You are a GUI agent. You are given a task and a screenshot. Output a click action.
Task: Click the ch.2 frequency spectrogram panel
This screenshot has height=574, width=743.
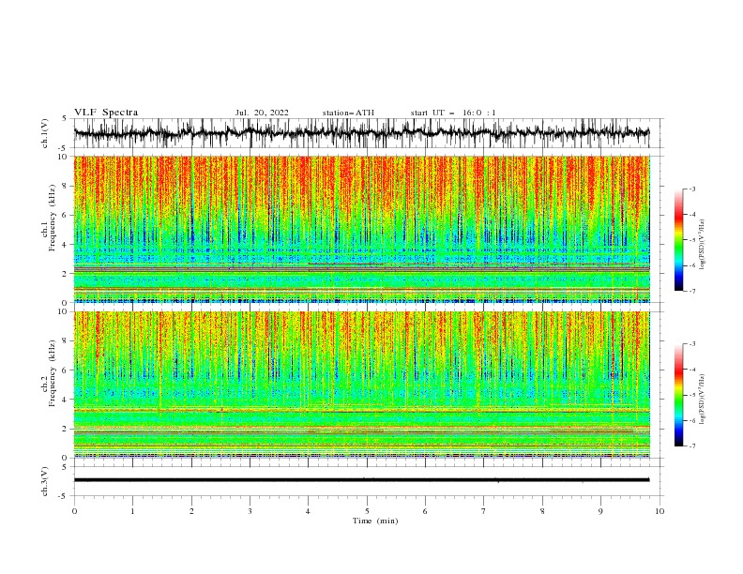click(361, 385)
